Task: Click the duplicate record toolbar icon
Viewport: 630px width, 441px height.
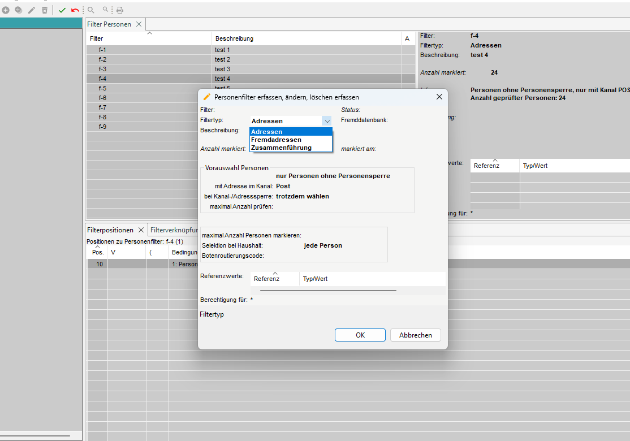Action: coord(19,10)
